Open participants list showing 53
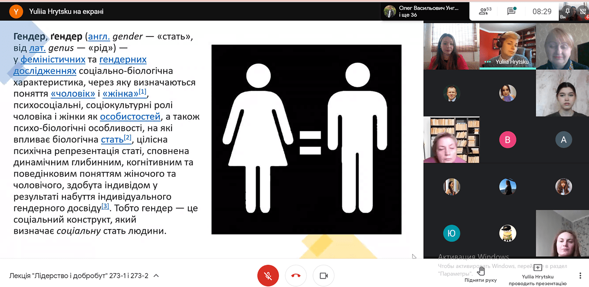 [x=486, y=11]
